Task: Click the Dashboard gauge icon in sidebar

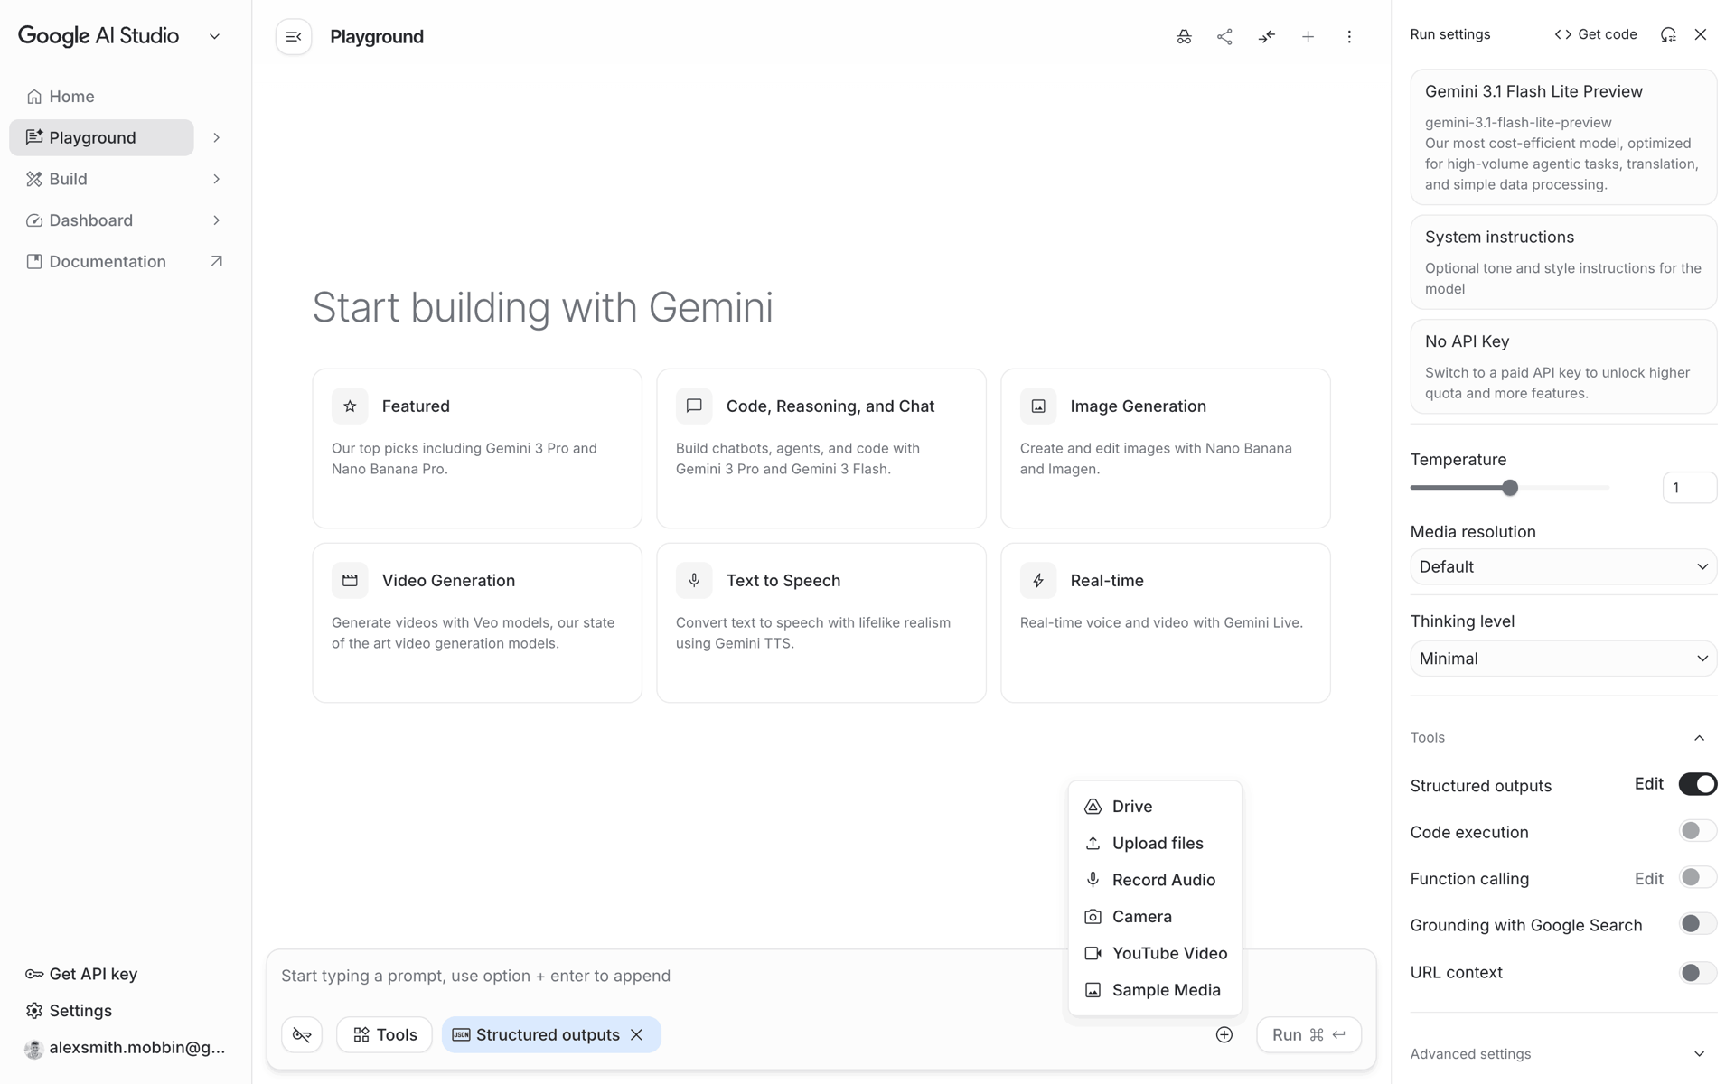Action: (x=34, y=220)
